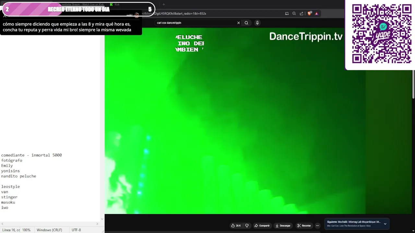415x233 pixels.
Task: Click the 'nandito peluche' line in Notepad
Action: click(18, 176)
